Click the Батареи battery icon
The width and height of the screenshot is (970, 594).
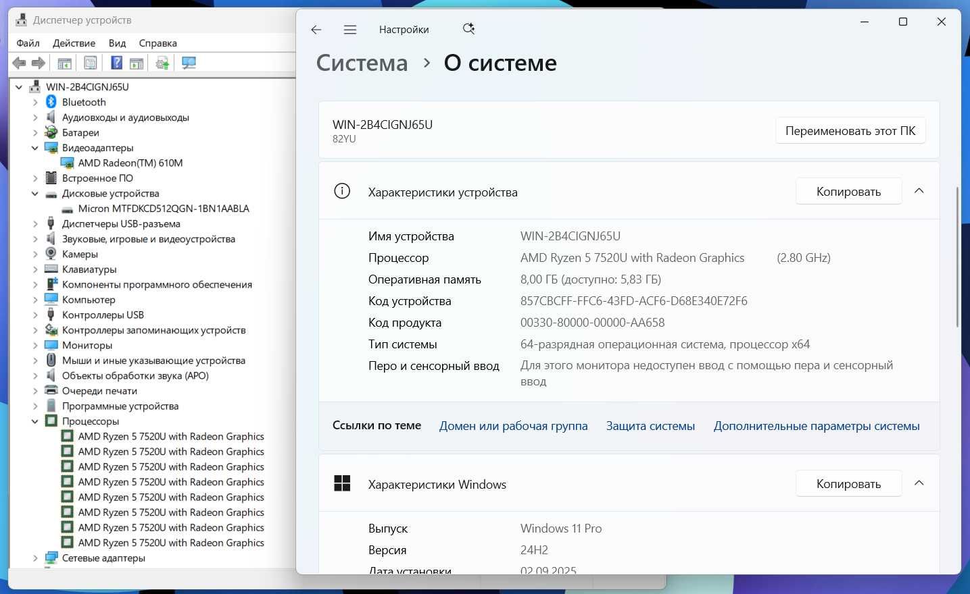(51, 132)
